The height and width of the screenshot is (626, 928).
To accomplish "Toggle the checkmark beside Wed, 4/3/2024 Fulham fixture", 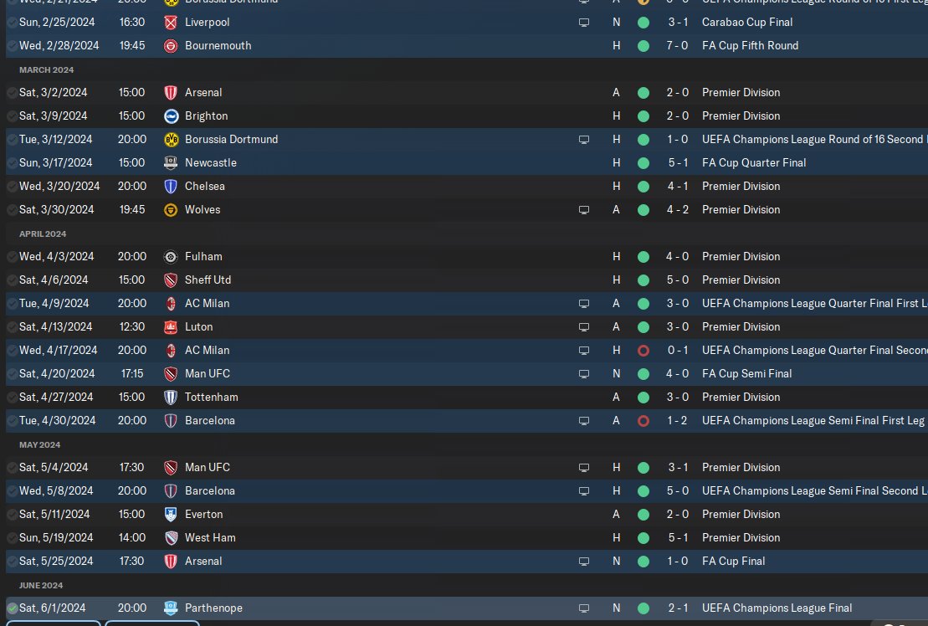I will pyautogui.click(x=12, y=257).
